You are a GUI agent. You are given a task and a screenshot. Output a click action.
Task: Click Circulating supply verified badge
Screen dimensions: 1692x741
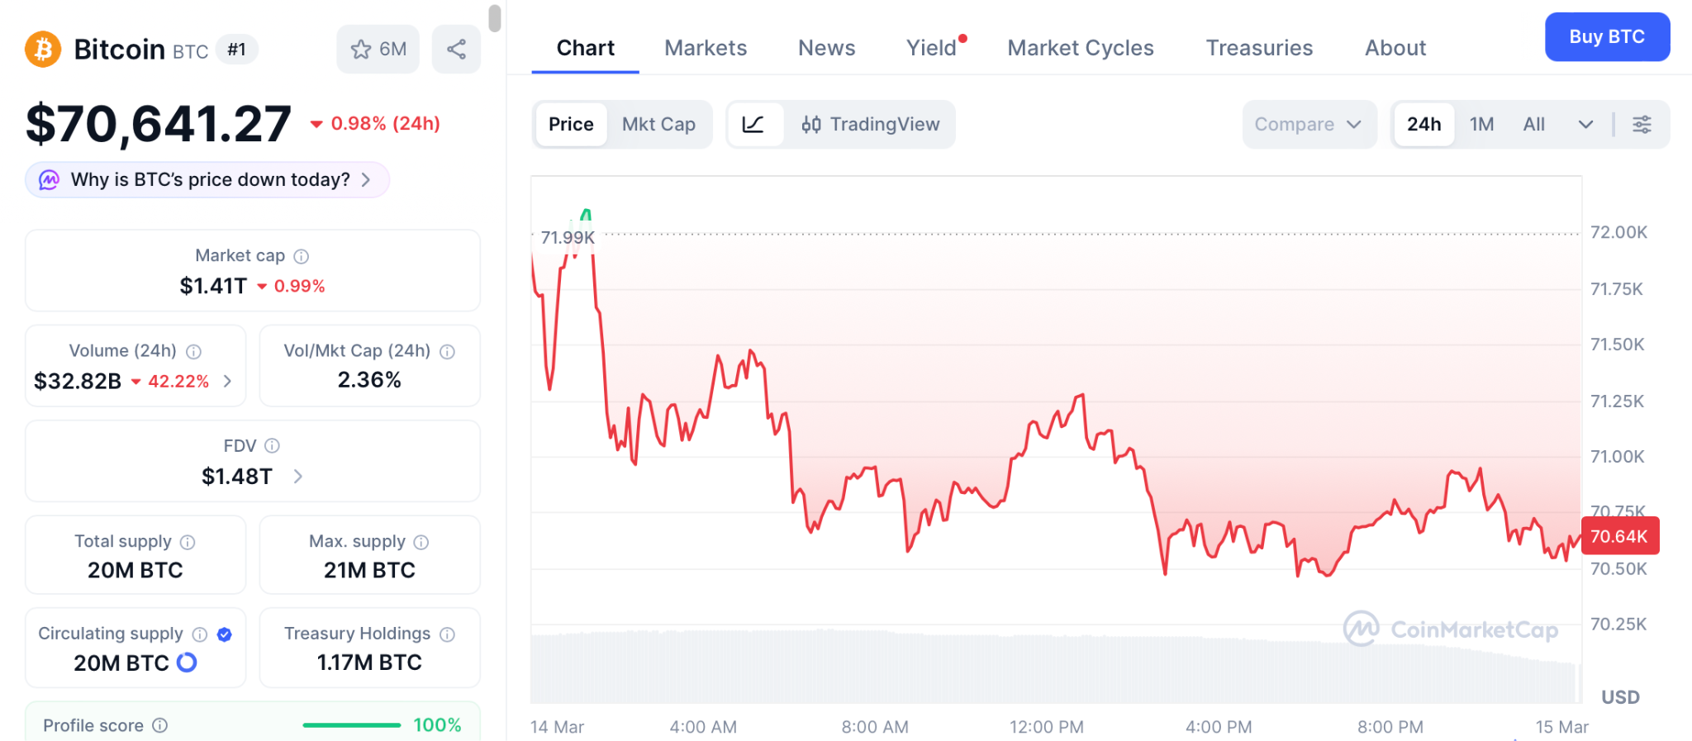pos(224,634)
